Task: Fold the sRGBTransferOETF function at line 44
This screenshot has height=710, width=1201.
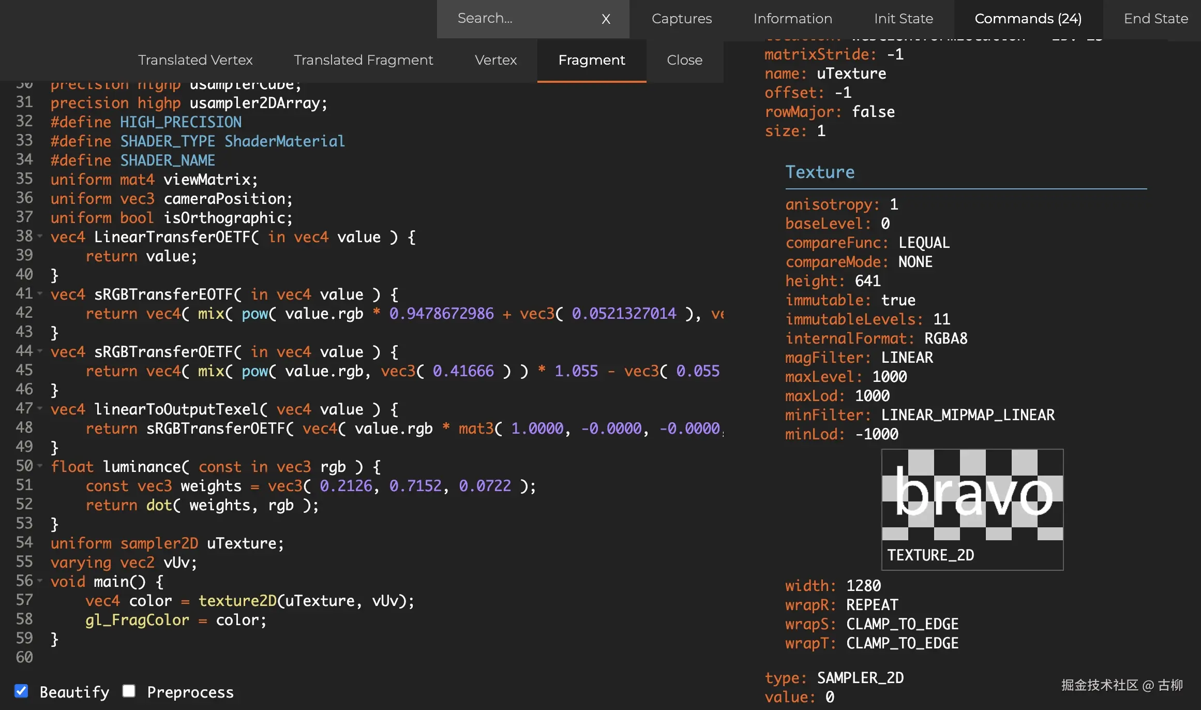Action: point(40,351)
